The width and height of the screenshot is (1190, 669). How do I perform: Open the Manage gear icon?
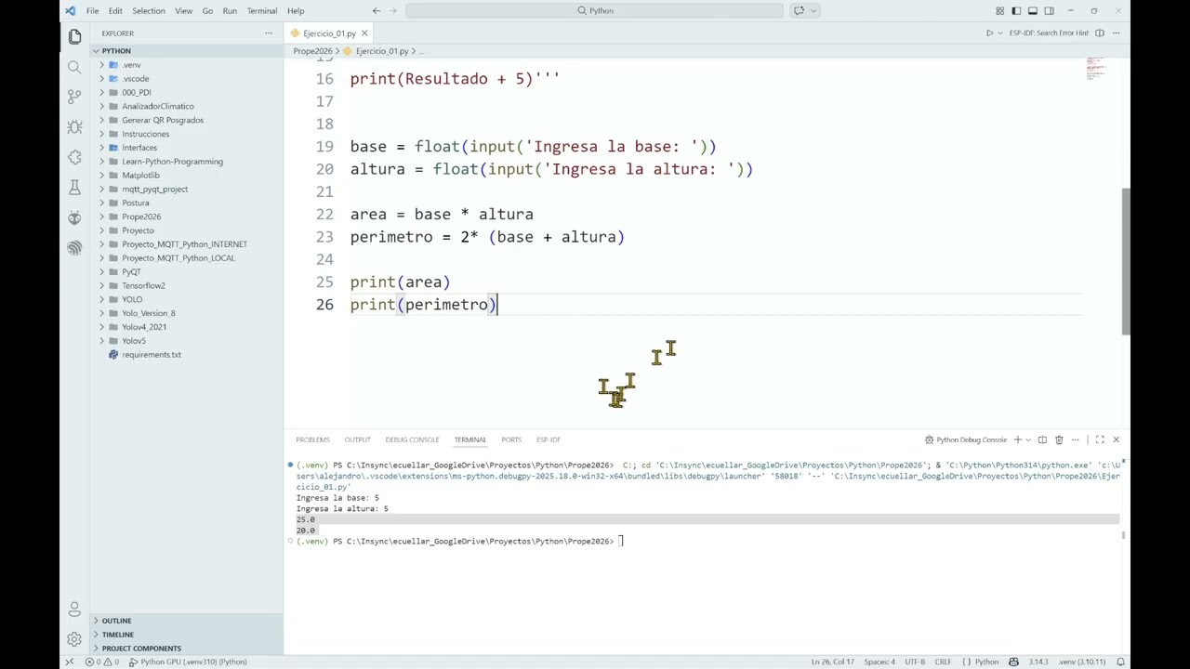coord(74,639)
